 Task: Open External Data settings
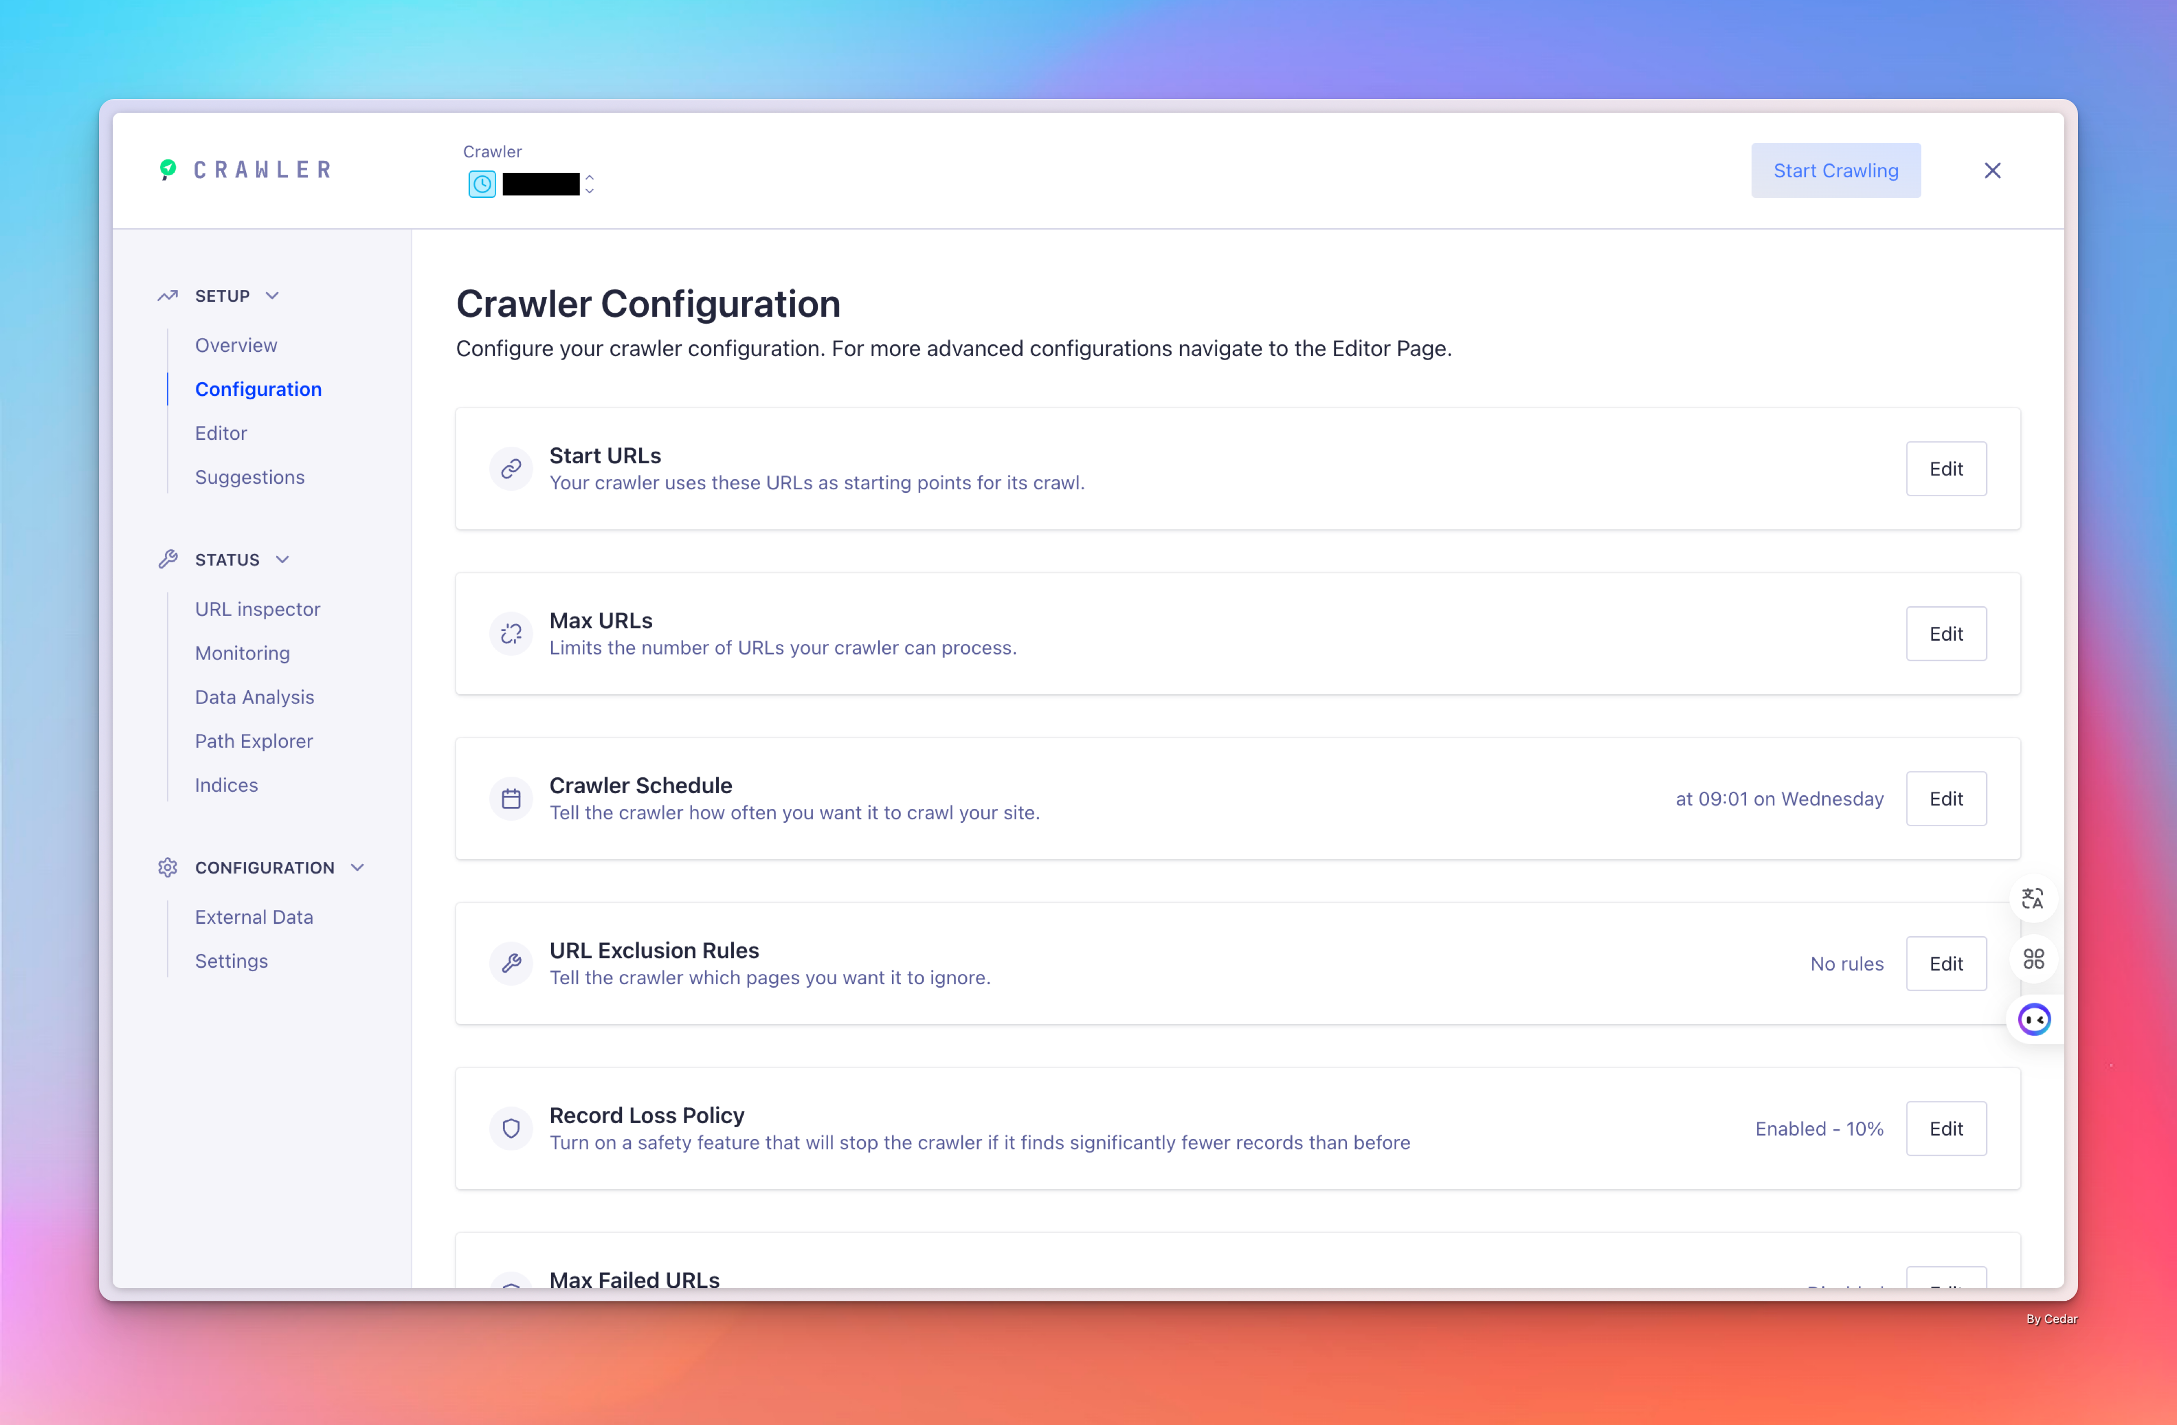tap(253, 916)
